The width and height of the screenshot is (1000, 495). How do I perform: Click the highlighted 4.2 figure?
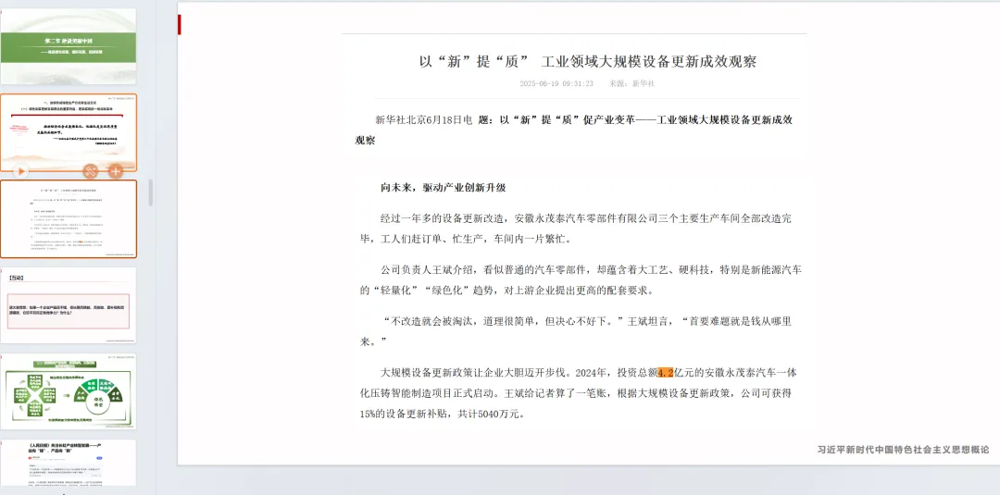pyautogui.click(x=666, y=372)
